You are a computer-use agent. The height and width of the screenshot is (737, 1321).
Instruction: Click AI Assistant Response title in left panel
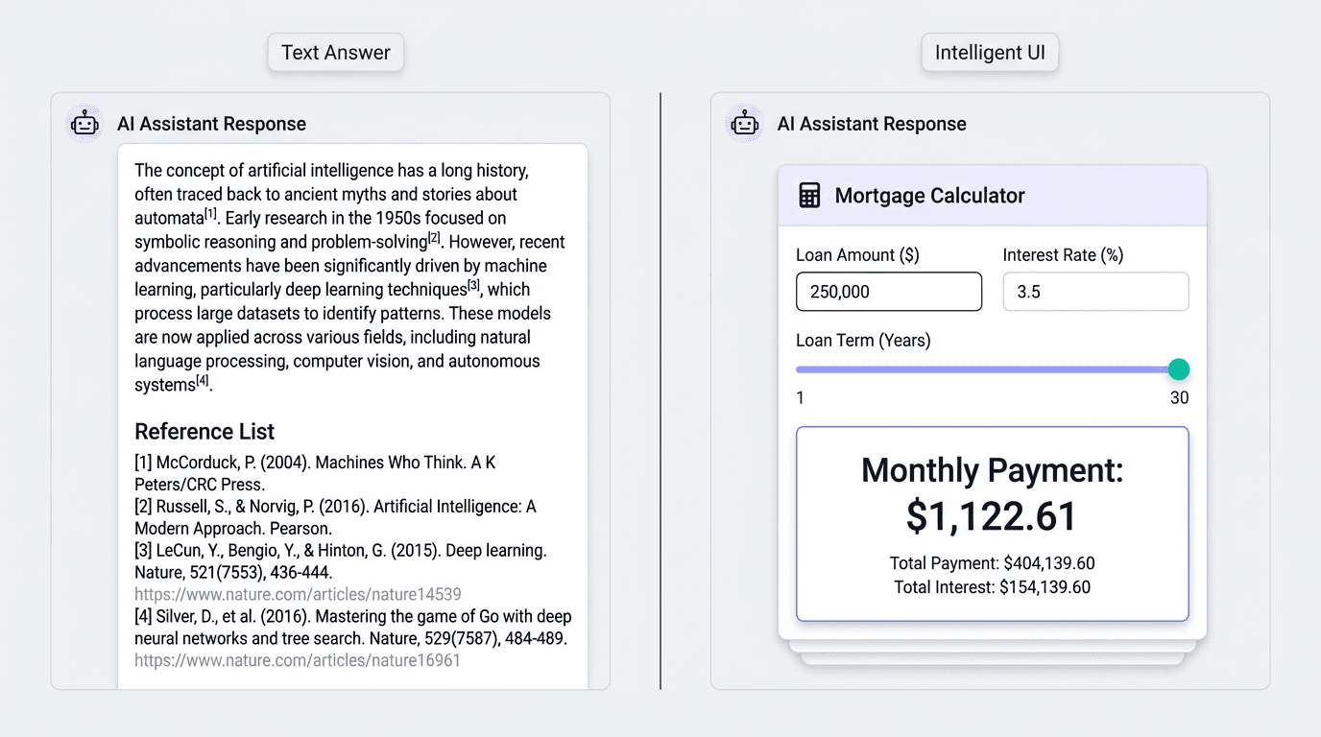coord(211,124)
